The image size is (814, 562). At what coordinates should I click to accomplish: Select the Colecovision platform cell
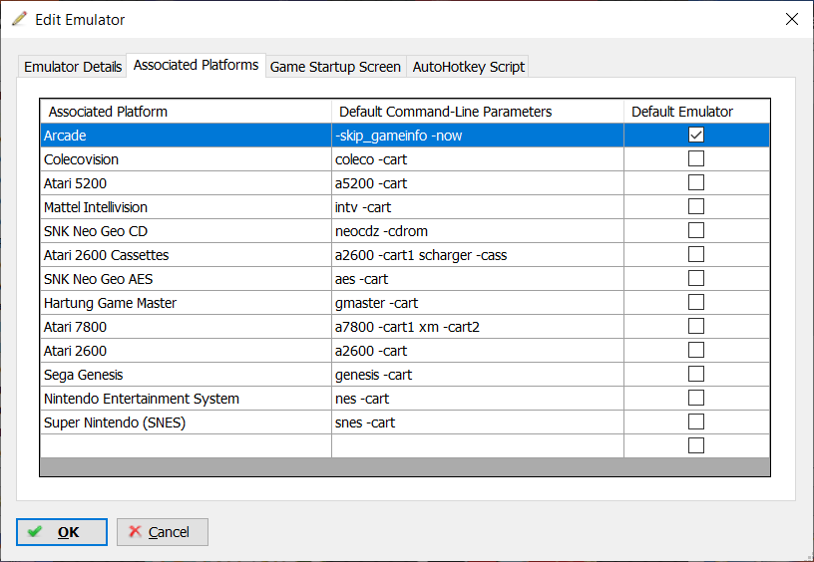tap(186, 159)
